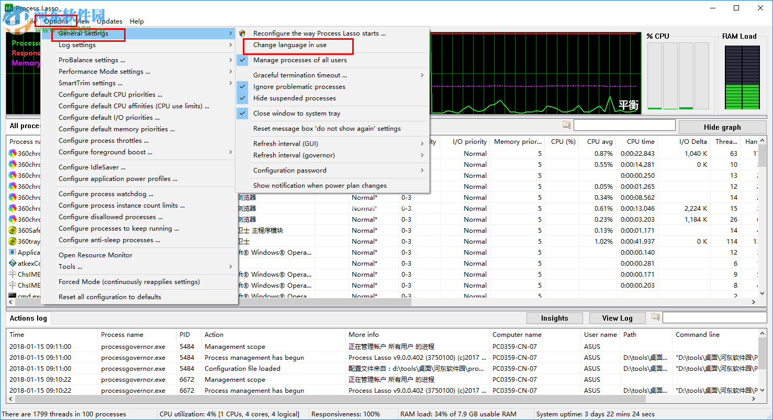Select the Actions log tab
This screenshot has width=773, height=420.
(28, 318)
